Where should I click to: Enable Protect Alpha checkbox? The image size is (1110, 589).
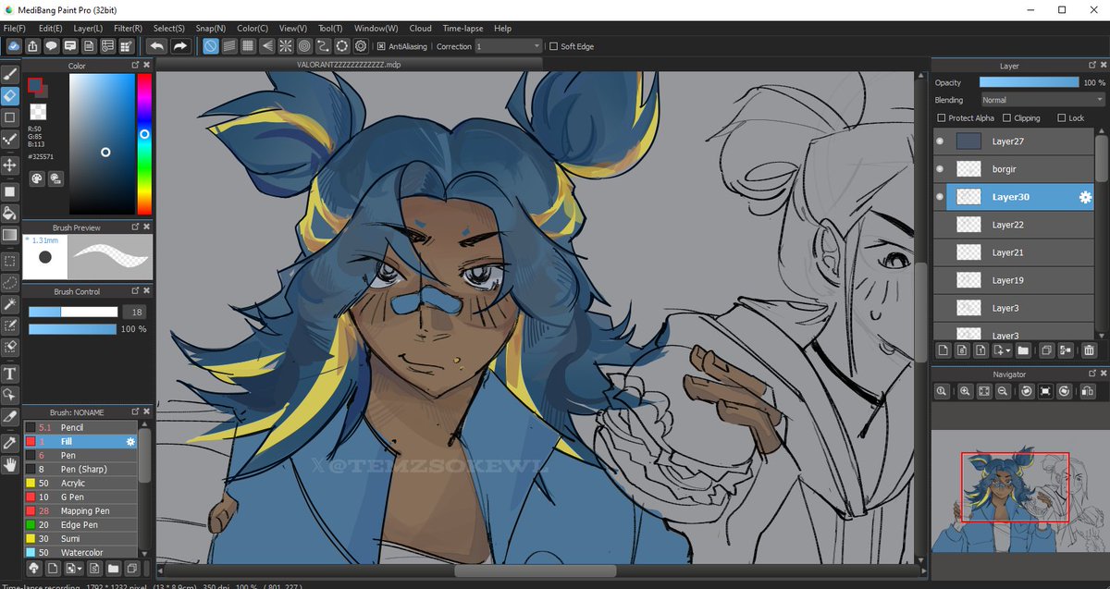942,118
